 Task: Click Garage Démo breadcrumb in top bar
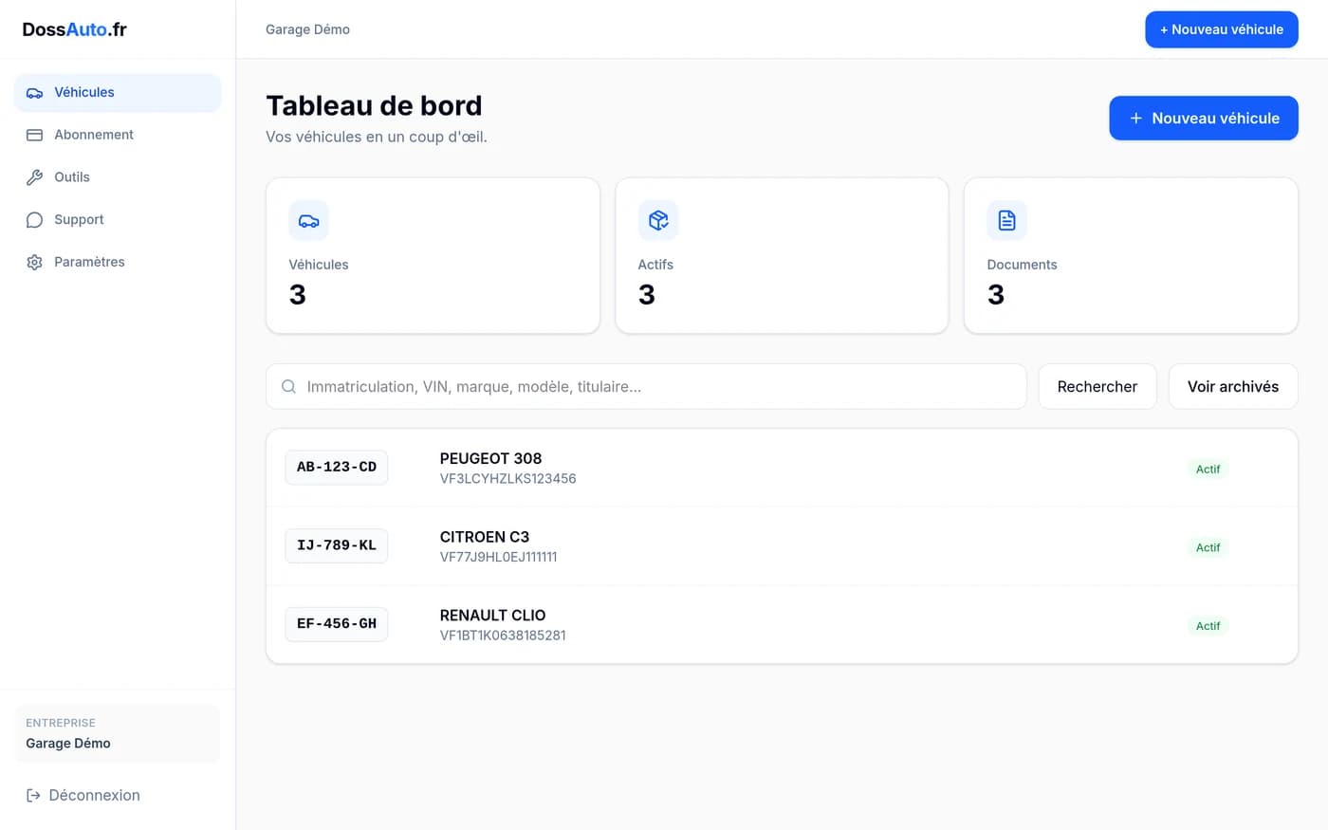tap(307, 29)
